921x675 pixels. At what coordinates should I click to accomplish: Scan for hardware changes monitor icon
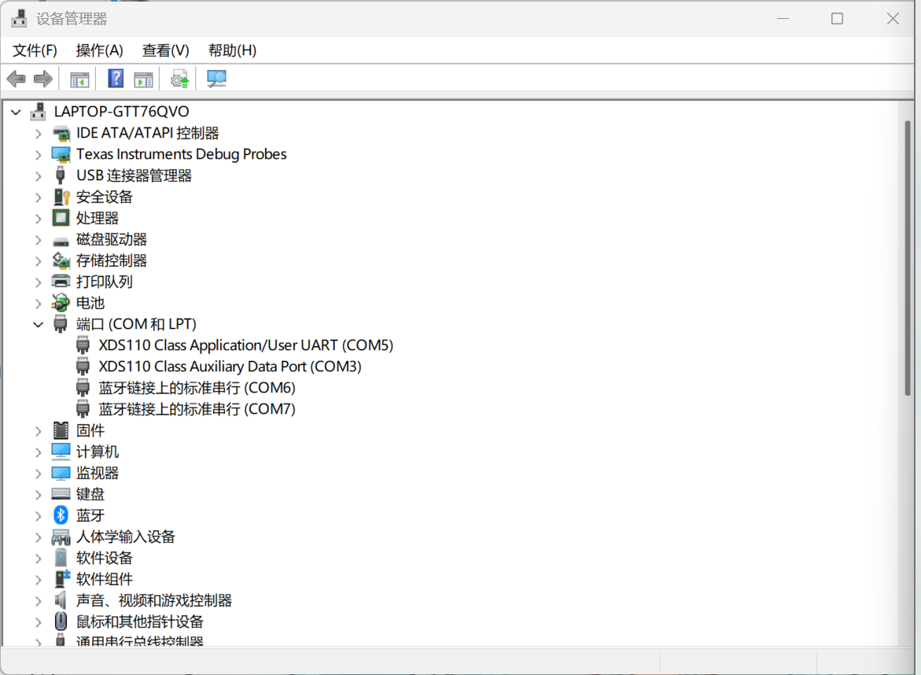(216, 79)
